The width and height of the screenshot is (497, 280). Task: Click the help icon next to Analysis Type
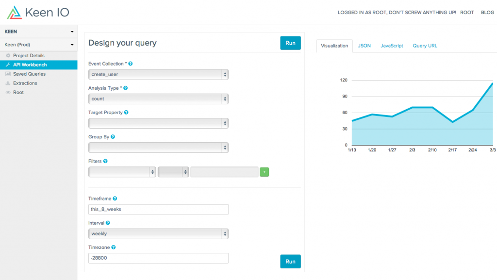click(x=126, y=88)
